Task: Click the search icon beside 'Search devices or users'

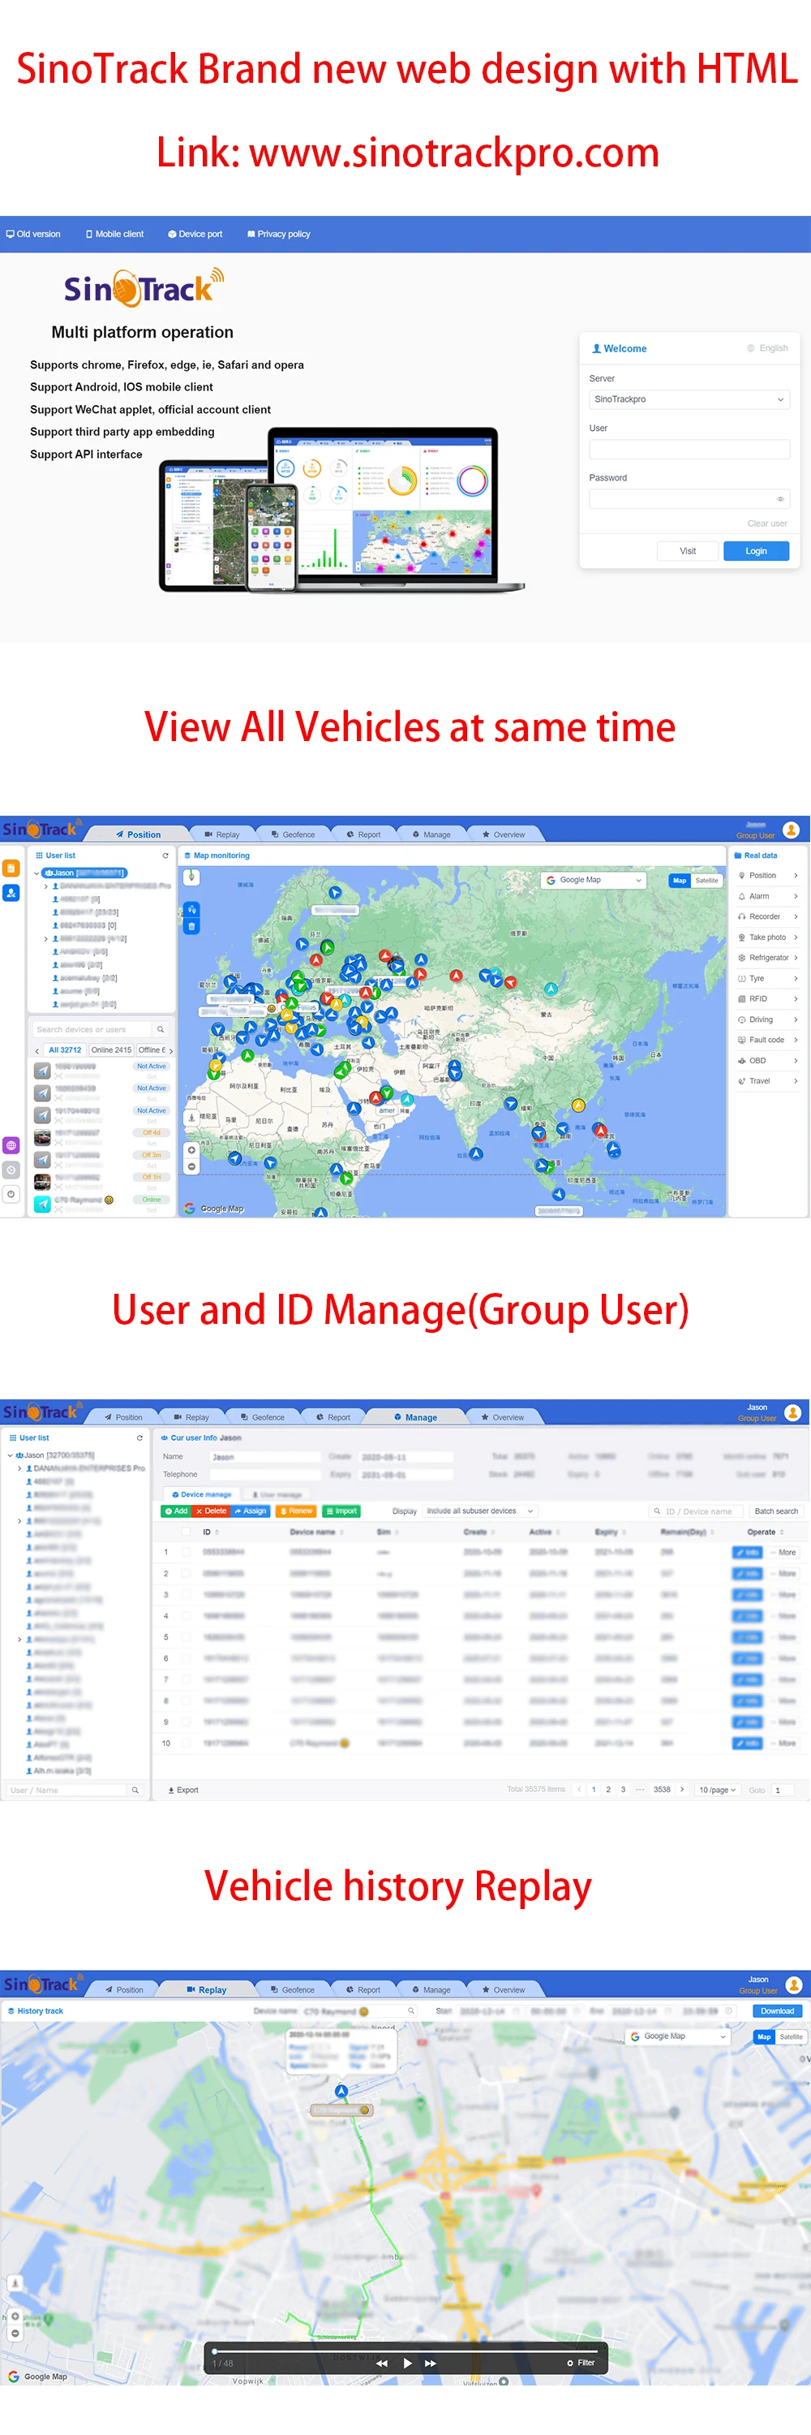Action: click(161, 1029)
